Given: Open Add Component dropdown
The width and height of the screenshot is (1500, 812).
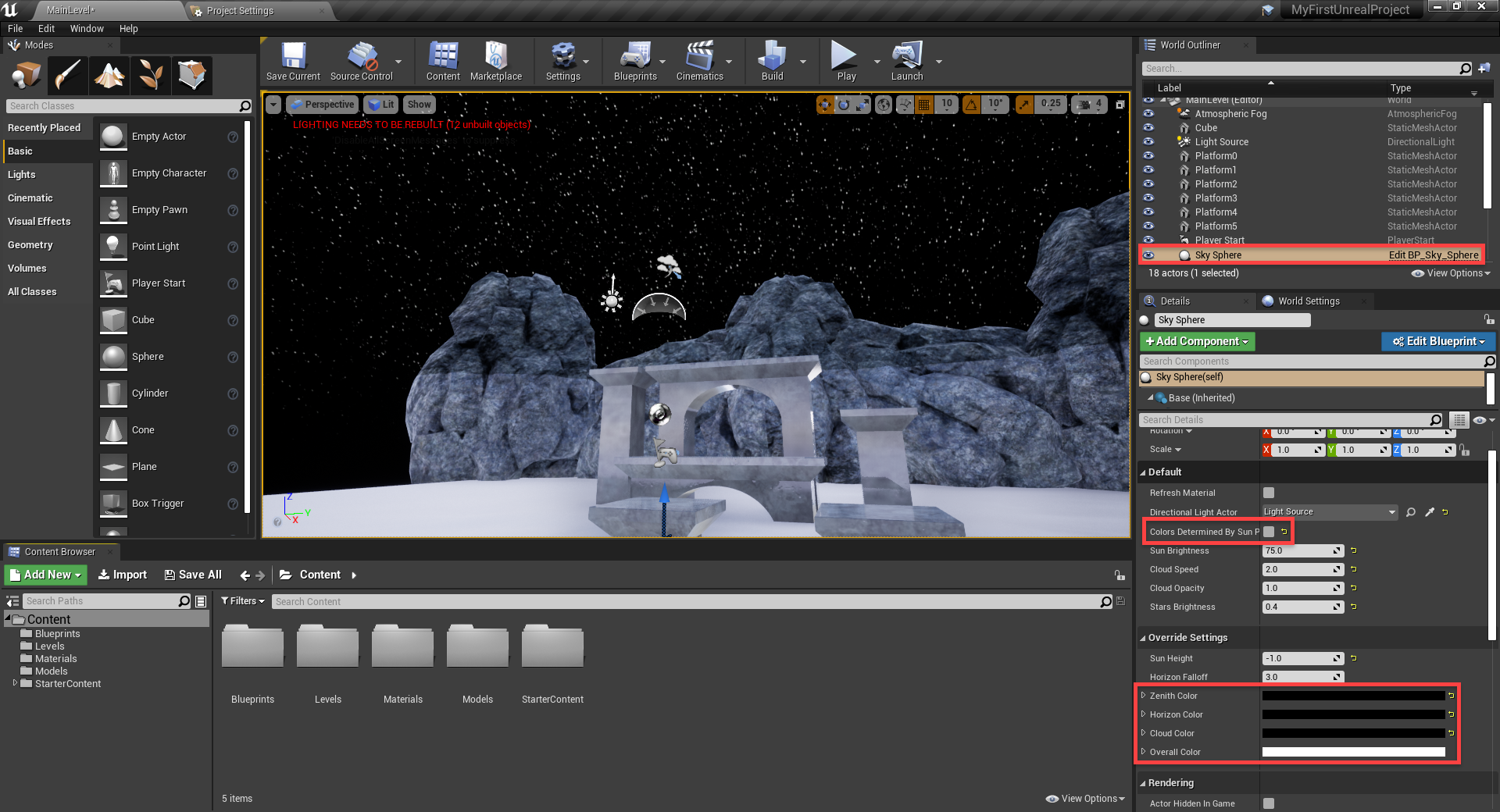Looking at the screenshot, I should click(x=1197, y=341).
